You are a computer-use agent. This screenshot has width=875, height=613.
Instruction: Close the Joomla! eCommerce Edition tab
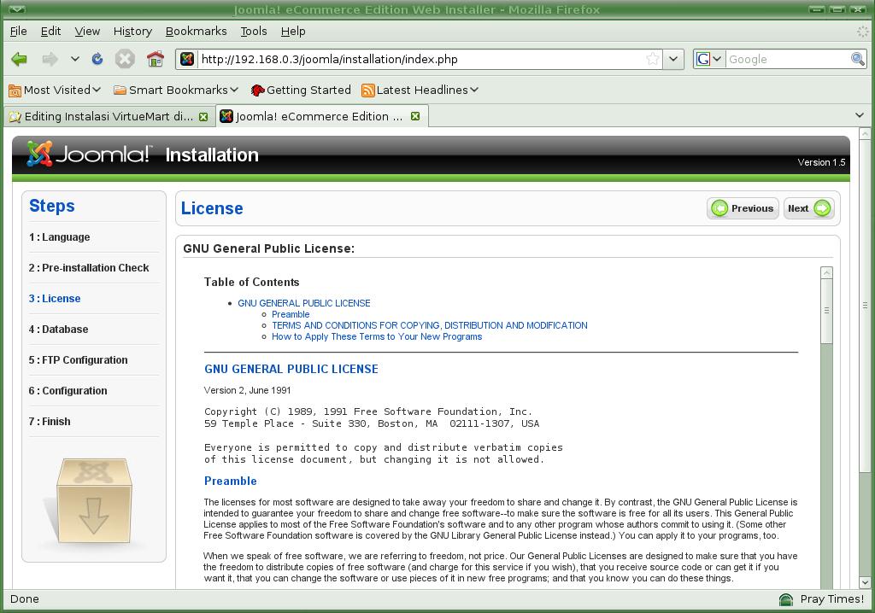click(x=415, y=116)
